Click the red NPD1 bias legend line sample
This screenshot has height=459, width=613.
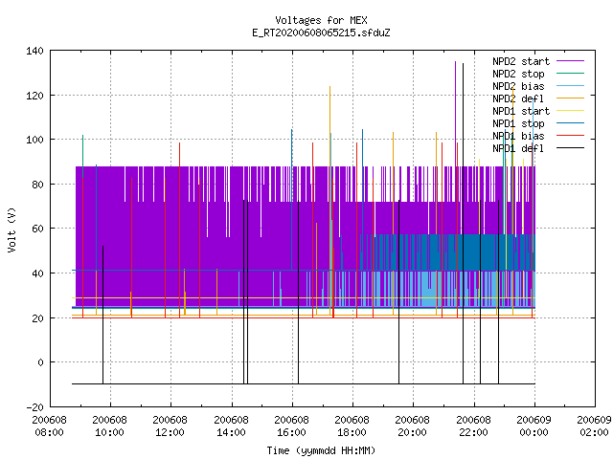click(x=570, y=136)
